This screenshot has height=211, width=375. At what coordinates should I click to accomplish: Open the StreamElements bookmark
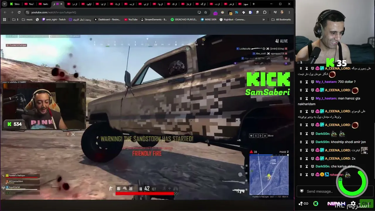(x=154, y=20)
